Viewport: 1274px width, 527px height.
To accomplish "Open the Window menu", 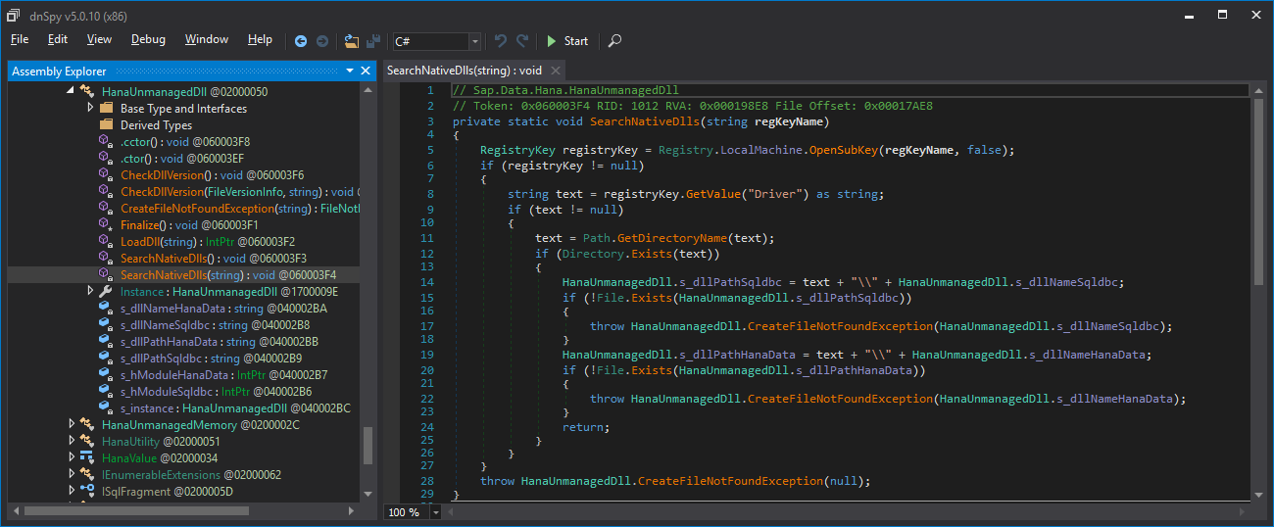I will tap(207, 40).
